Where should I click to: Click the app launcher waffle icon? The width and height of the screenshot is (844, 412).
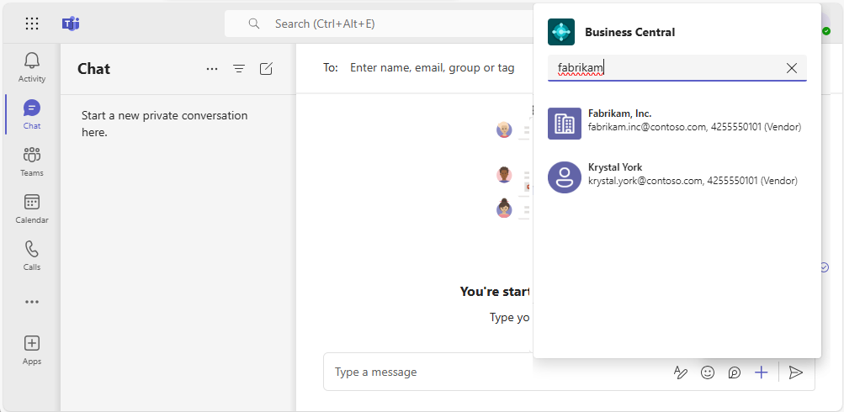pyautogui.click(x=32, y=24)
